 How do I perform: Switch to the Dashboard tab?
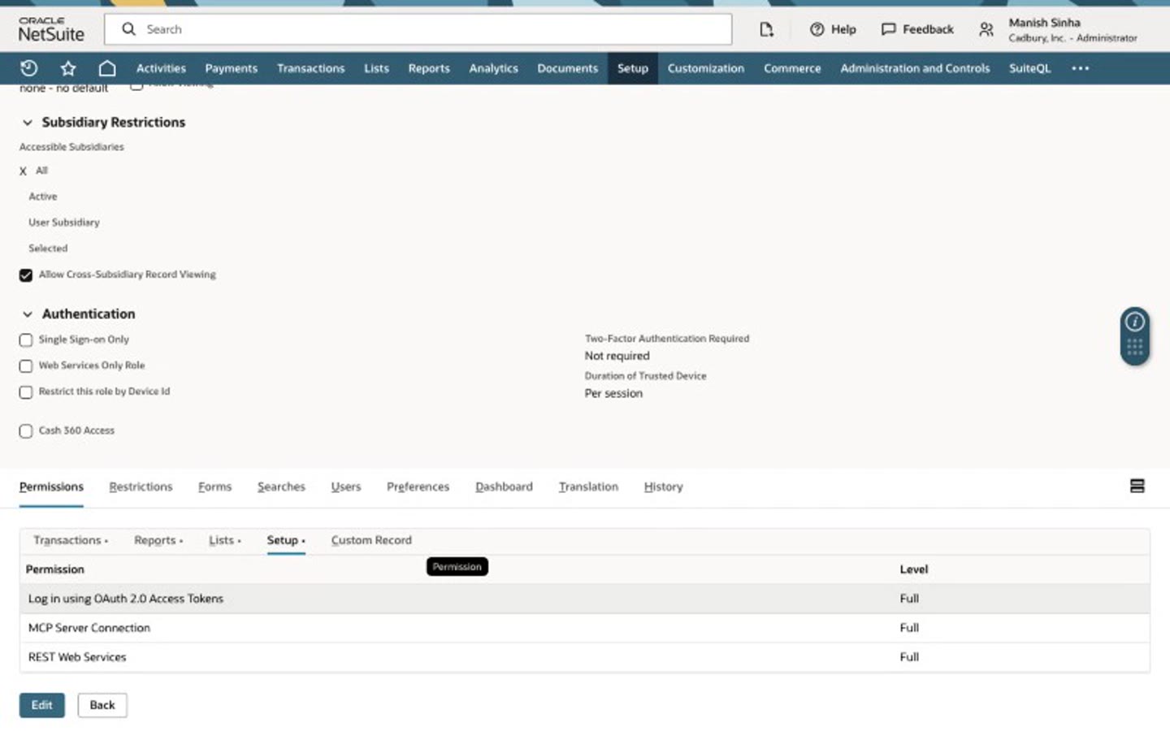(504, 487)
